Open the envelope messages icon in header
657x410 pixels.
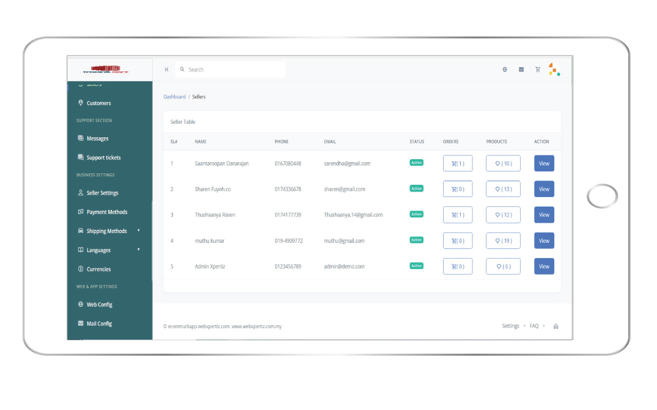pos(521,70)
